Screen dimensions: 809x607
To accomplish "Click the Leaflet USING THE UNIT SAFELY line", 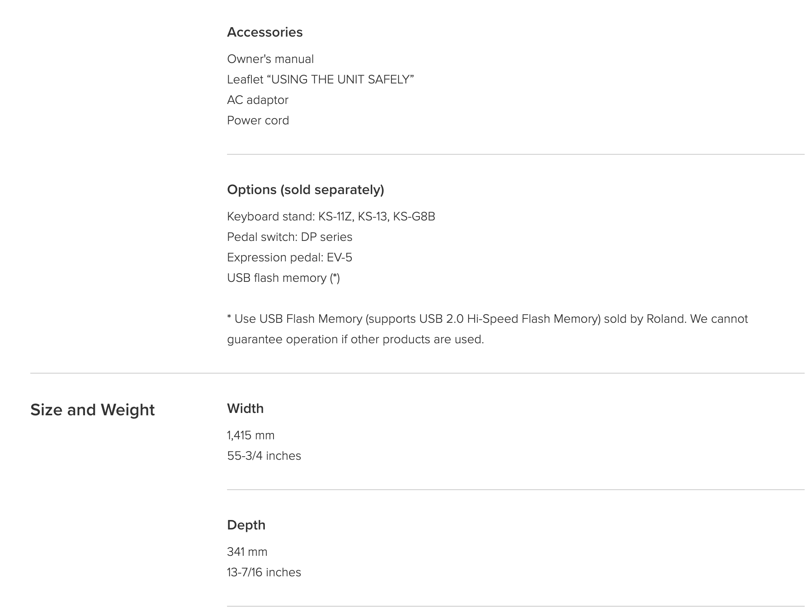I will pos(320,80).
